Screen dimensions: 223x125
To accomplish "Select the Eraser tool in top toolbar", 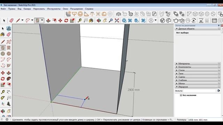I will (x=11, y=20).
